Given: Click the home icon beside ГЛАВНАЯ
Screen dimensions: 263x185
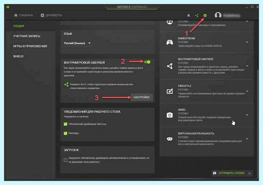Looking at the screenshot, I should click(16, 15).
